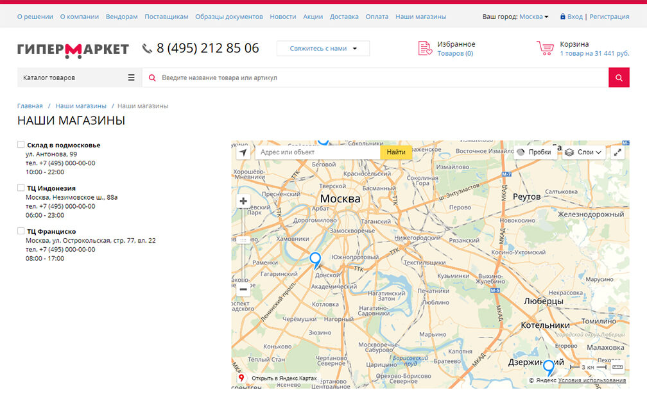Open cart link 1 товар на 31 441 руб.
Image resolution: width=647 pixels, height=406 pixels.
[594, 54]
